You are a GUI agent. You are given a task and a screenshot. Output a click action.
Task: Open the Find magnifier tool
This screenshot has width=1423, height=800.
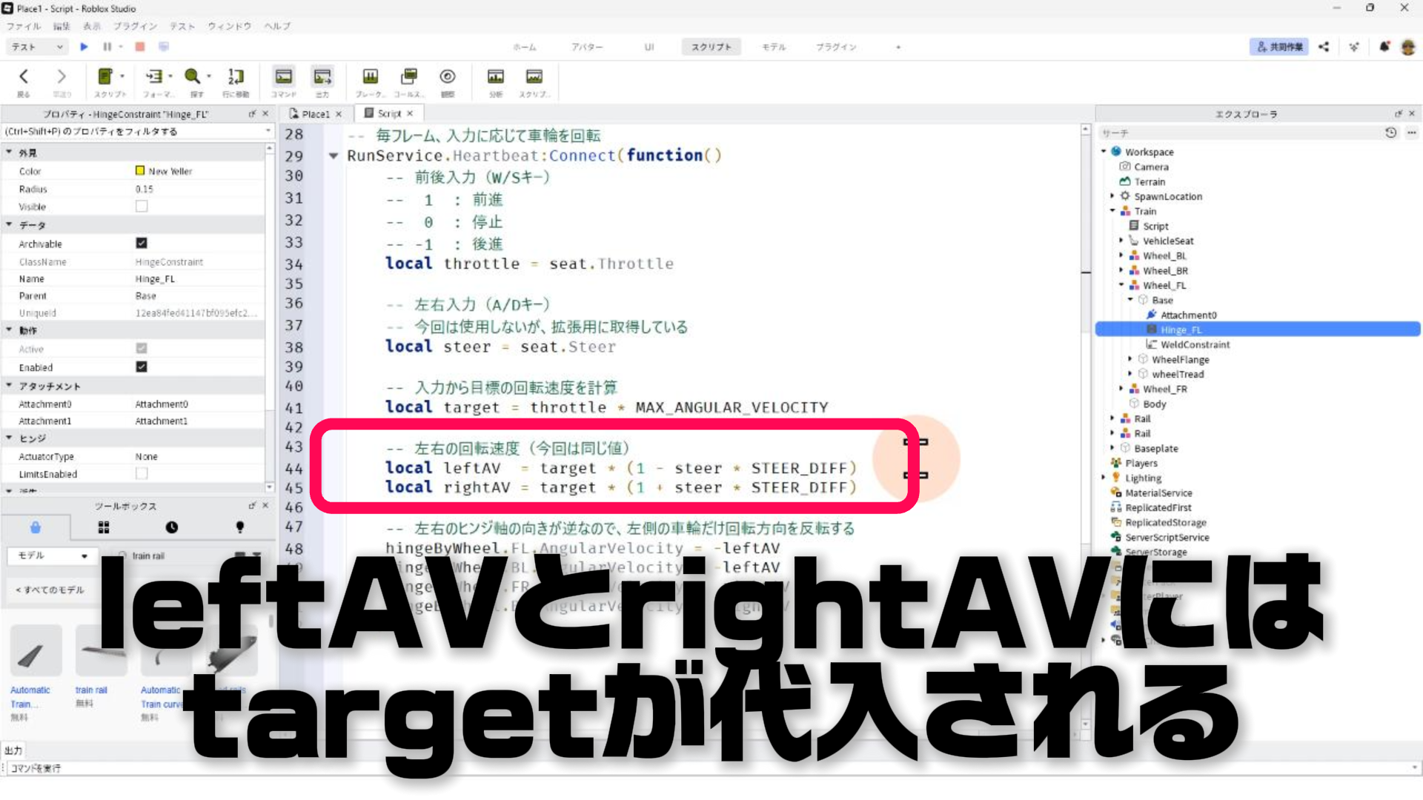pos(193,76)
